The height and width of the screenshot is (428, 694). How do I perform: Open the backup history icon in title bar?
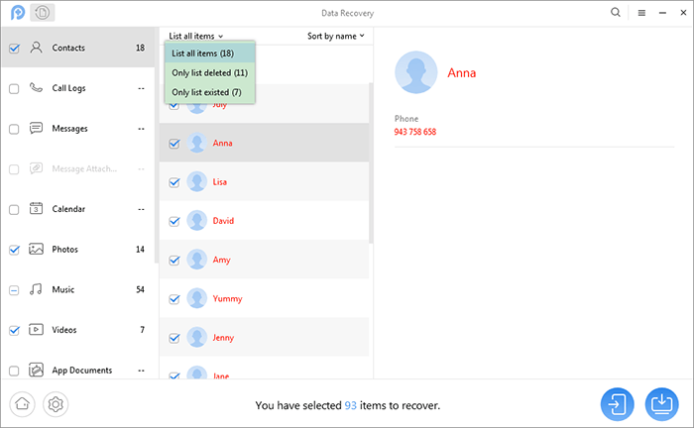tap(43, 12)
